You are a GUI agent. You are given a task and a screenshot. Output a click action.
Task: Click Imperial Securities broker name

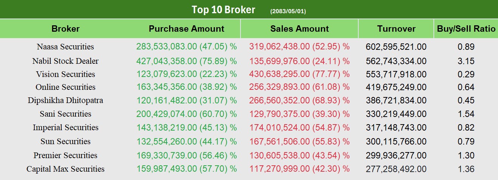coord(65,128)
